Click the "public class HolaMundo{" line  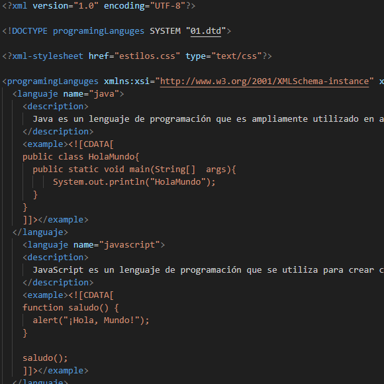(81, 157)
